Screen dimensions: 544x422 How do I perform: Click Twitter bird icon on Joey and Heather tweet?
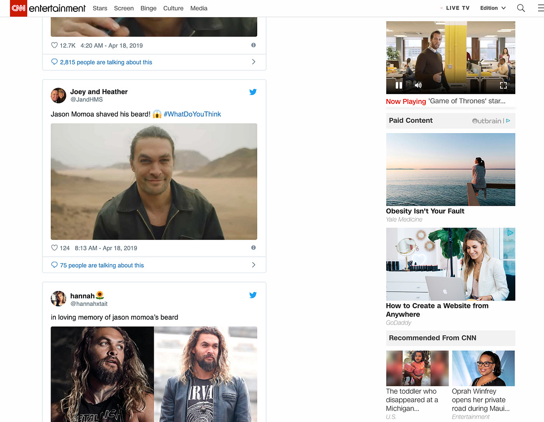click(x=253, y=92)
